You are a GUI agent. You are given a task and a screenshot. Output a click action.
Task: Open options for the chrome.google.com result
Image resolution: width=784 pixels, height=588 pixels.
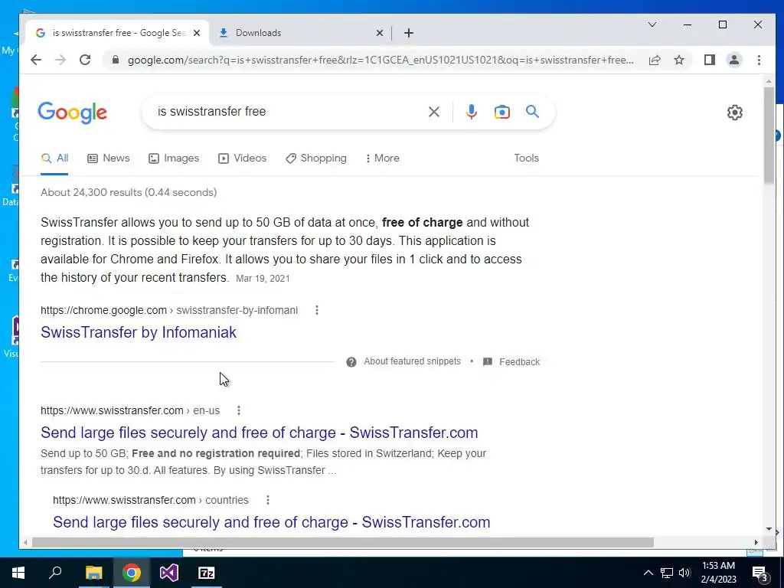(x=316, y=310)
